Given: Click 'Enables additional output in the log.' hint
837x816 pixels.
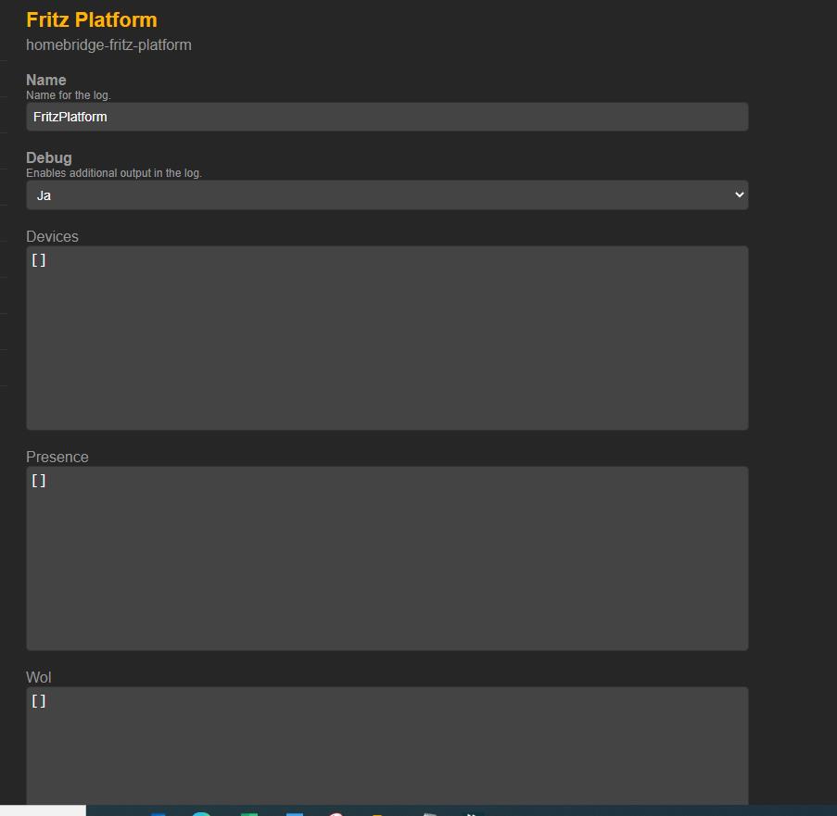Looking at the screenshot, I should [x=114, y=173].
